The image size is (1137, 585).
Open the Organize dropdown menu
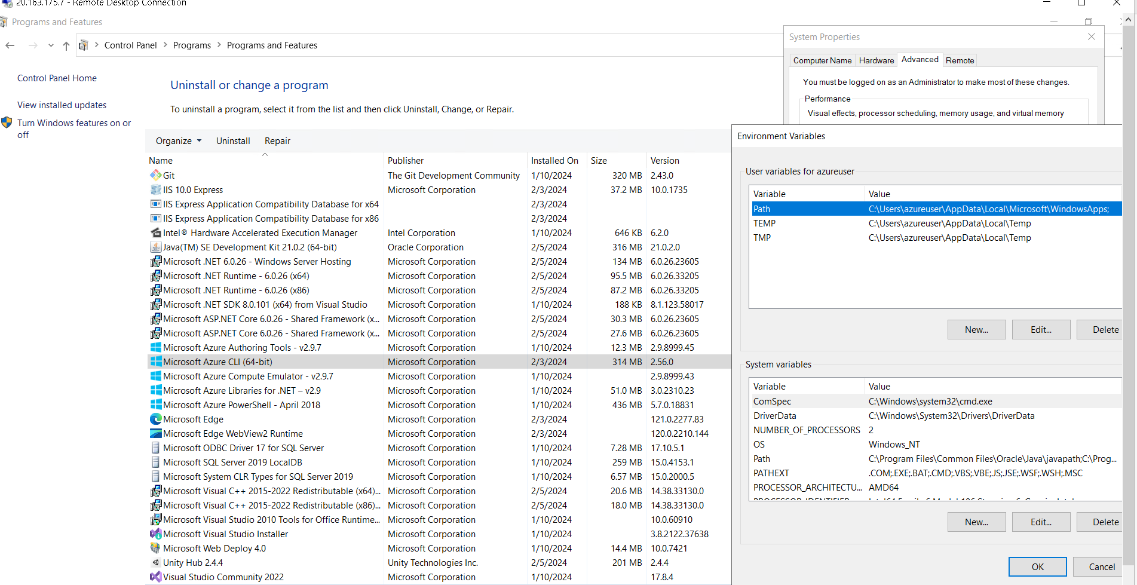[179, 140]
